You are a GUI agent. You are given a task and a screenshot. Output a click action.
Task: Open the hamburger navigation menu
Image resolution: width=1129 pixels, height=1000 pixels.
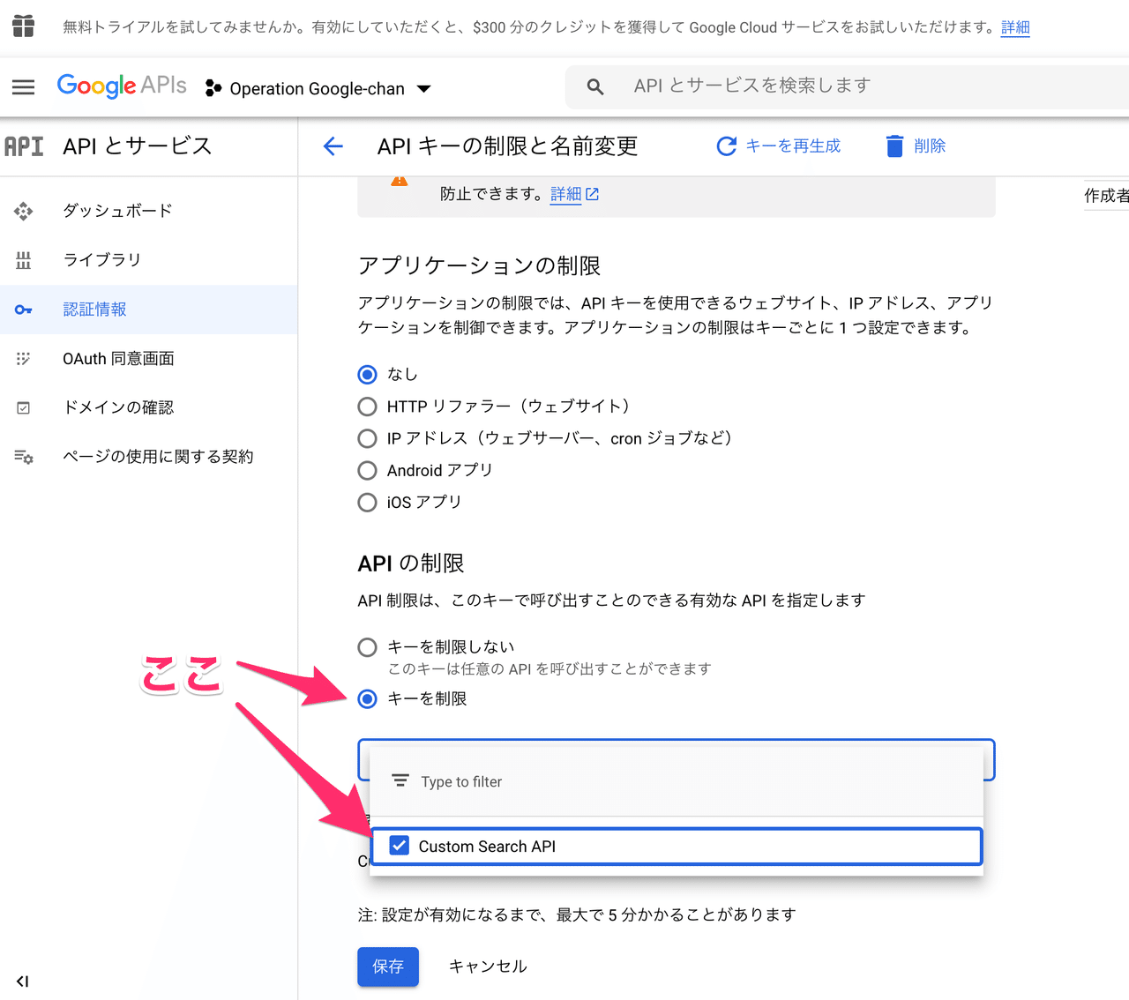[x=24, y=87]
